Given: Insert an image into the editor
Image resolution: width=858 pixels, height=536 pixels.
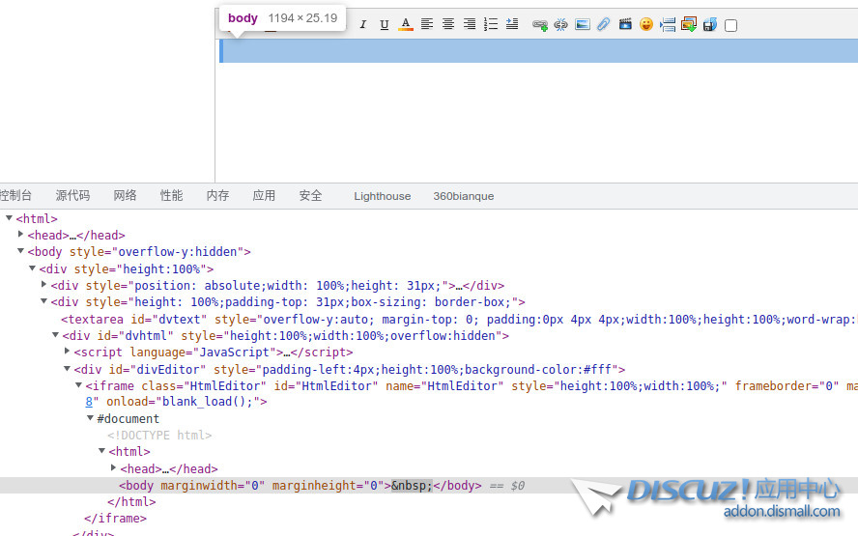Looking at the screenshot, I should pos(583,25).
